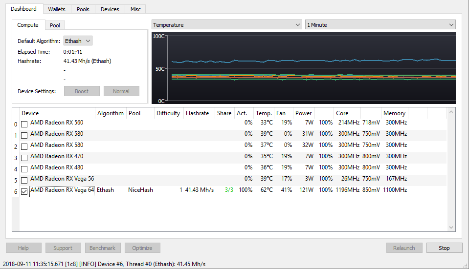Select the AMD Radeon RX 560 row name

click(57, 123)
